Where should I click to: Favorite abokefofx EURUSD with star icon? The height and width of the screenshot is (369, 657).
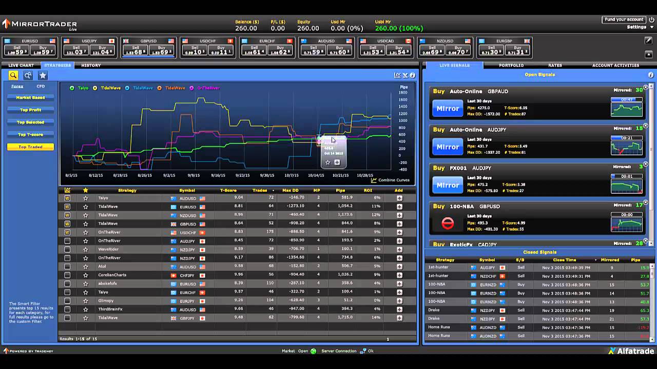[x=86, y=283]
